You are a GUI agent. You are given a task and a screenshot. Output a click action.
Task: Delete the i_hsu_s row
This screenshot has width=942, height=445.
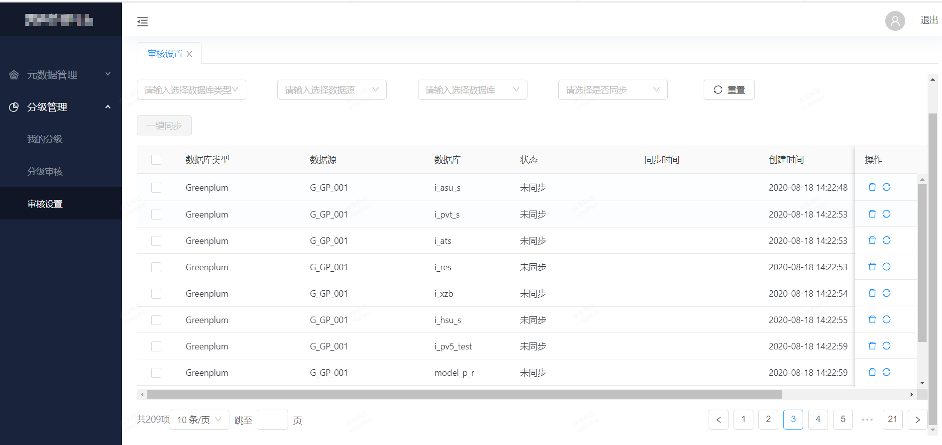[x=872, y=320]
